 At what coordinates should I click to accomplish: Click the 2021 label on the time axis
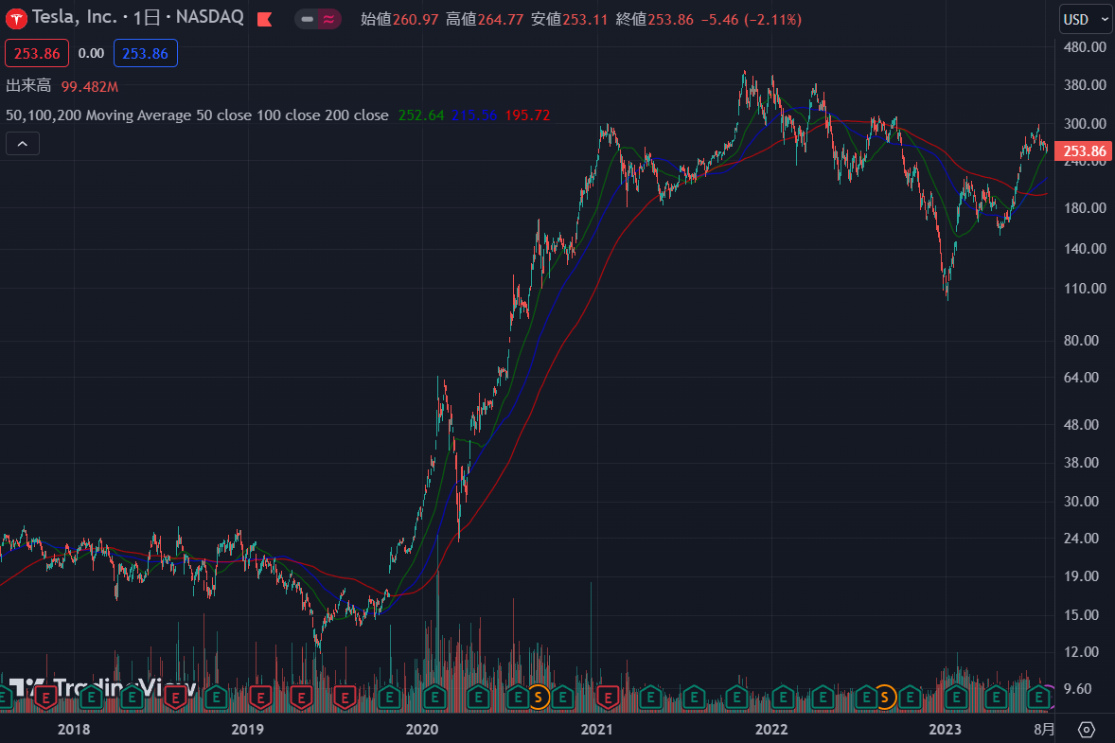click(x=596, y=730)
